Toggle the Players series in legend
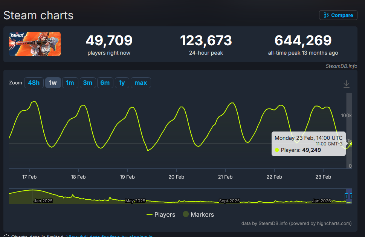This screenshot has width=365, height=237. tap(161, 214)
